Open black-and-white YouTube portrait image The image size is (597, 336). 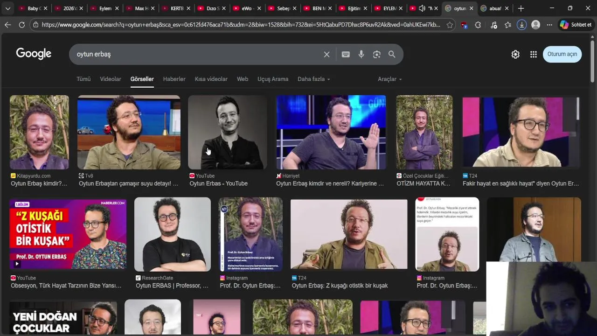point(228,132)
